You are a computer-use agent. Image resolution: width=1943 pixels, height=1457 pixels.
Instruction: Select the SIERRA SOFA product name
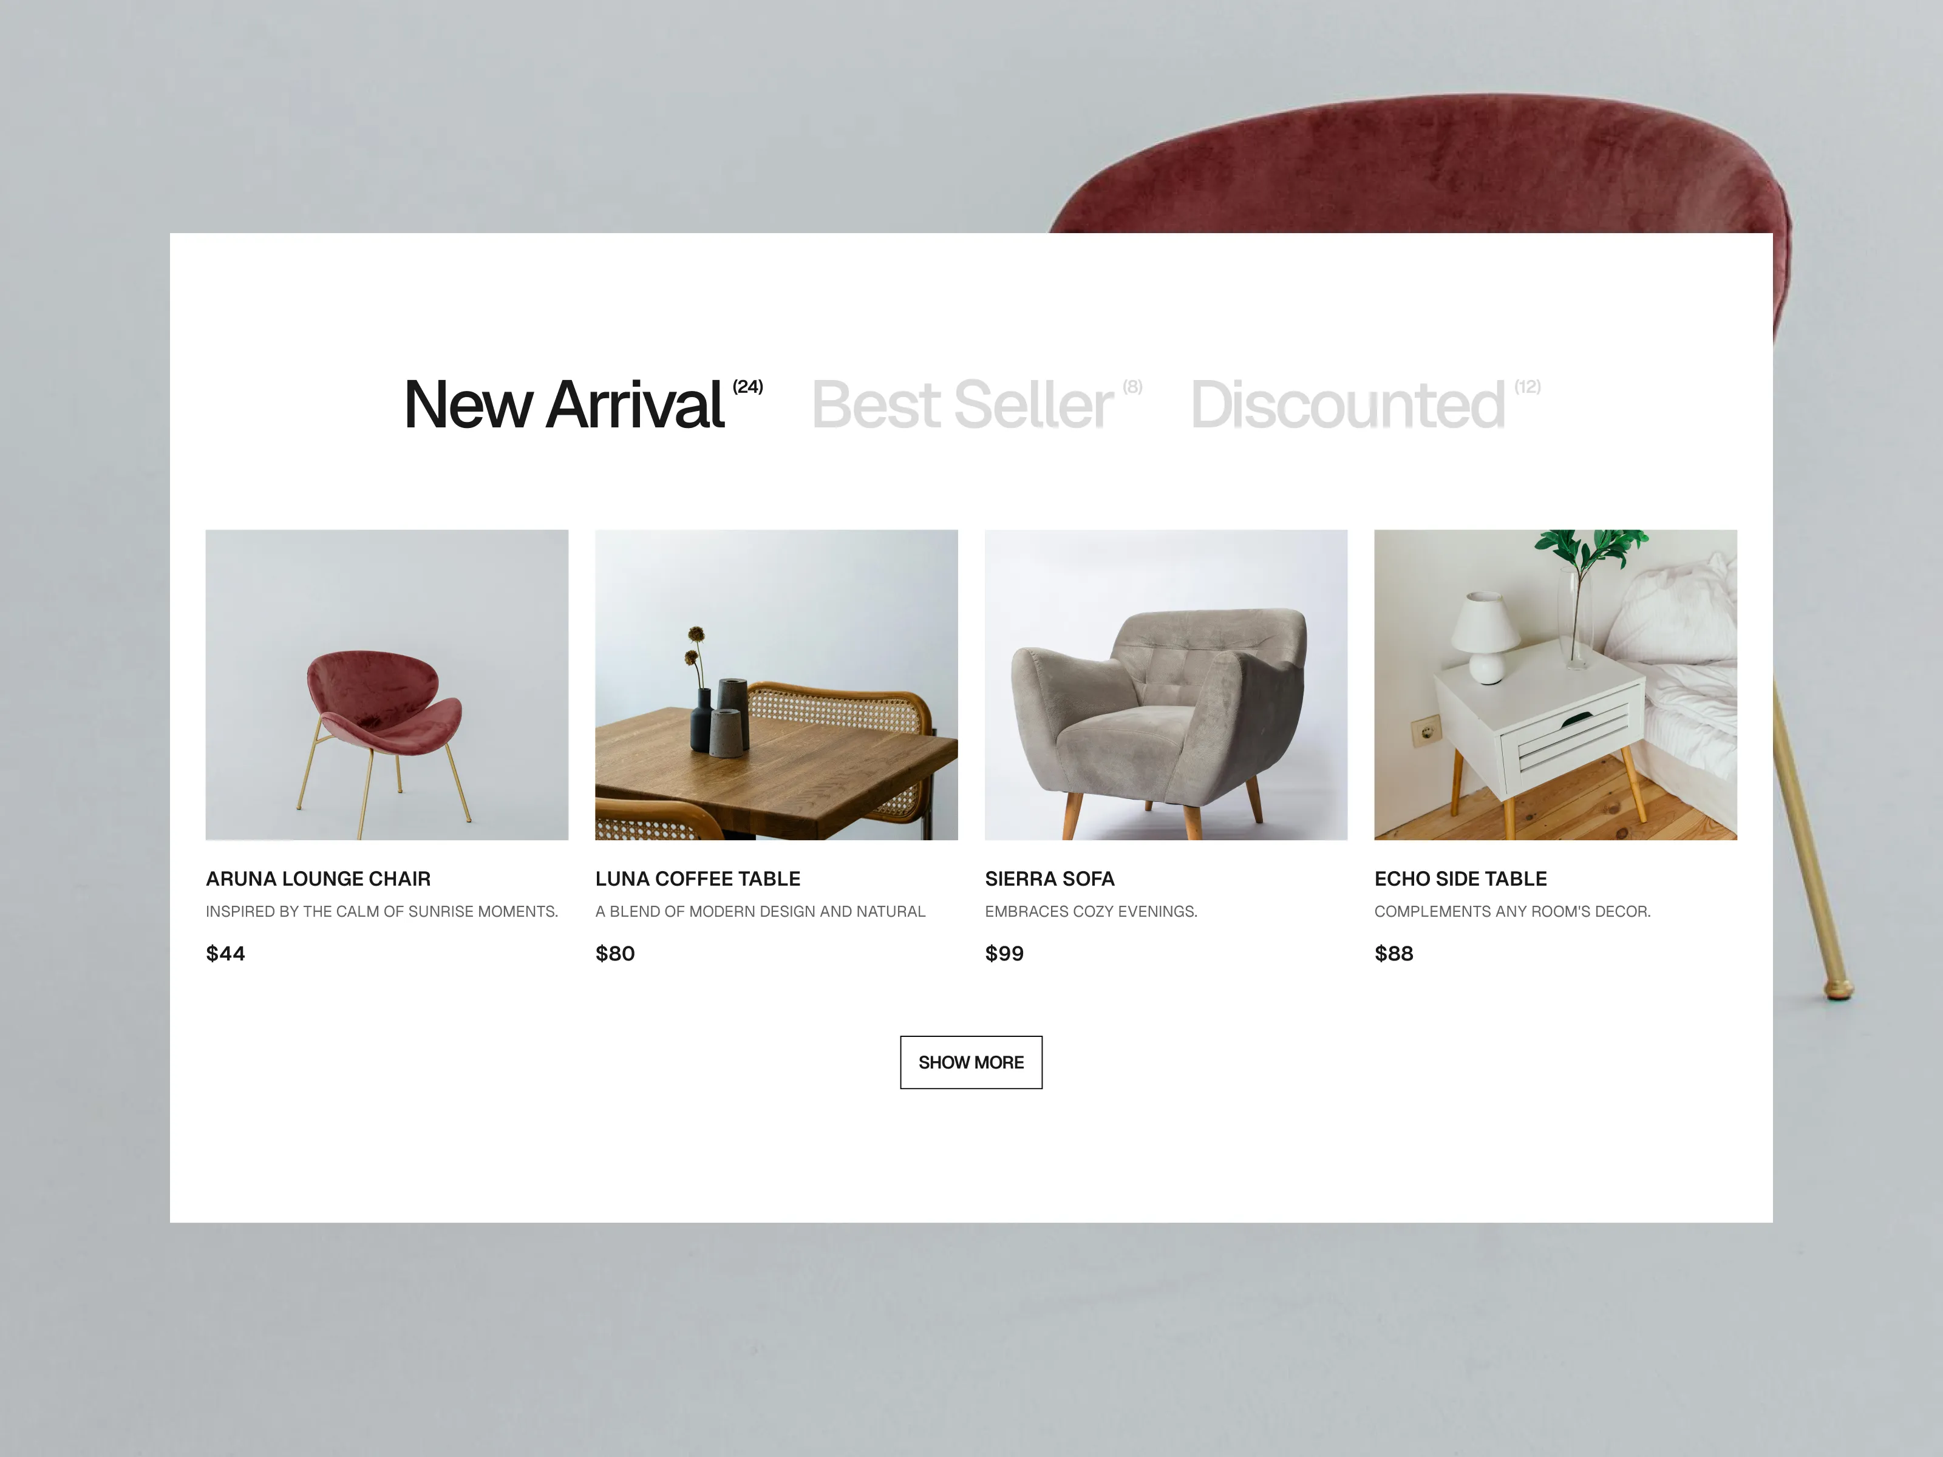(1050, 878)
